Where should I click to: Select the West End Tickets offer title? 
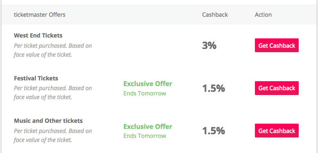point(38,35)
